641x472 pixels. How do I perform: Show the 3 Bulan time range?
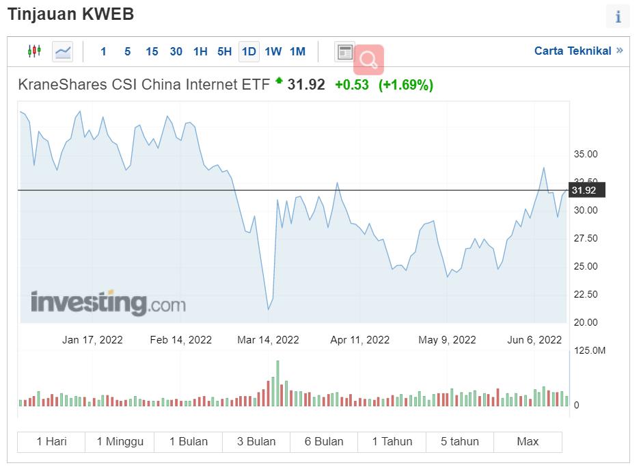click(x=256, y=442)
